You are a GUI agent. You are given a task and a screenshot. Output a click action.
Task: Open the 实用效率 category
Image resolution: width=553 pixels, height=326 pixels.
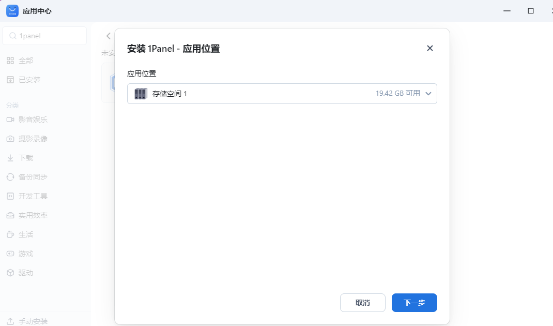coord(33,215)
